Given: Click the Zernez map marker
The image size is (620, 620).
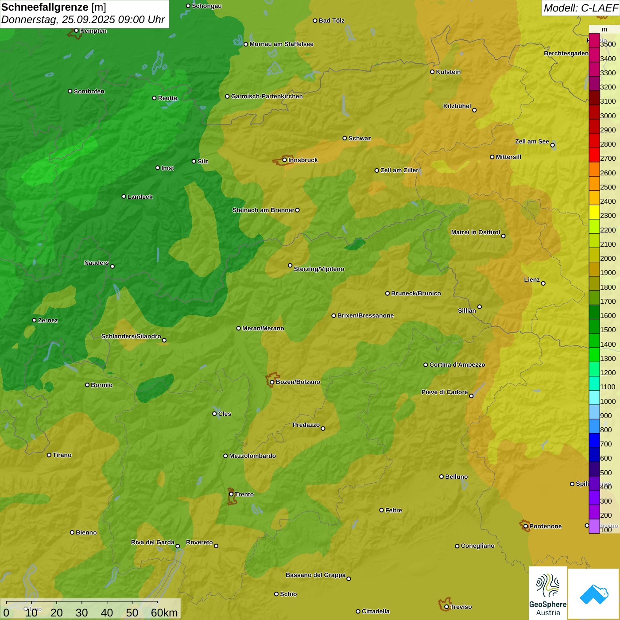Looking at the screenshot, I should coord(34,320).
